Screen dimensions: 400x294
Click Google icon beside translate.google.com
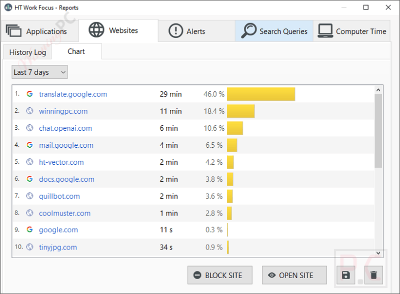click(29, 94)
